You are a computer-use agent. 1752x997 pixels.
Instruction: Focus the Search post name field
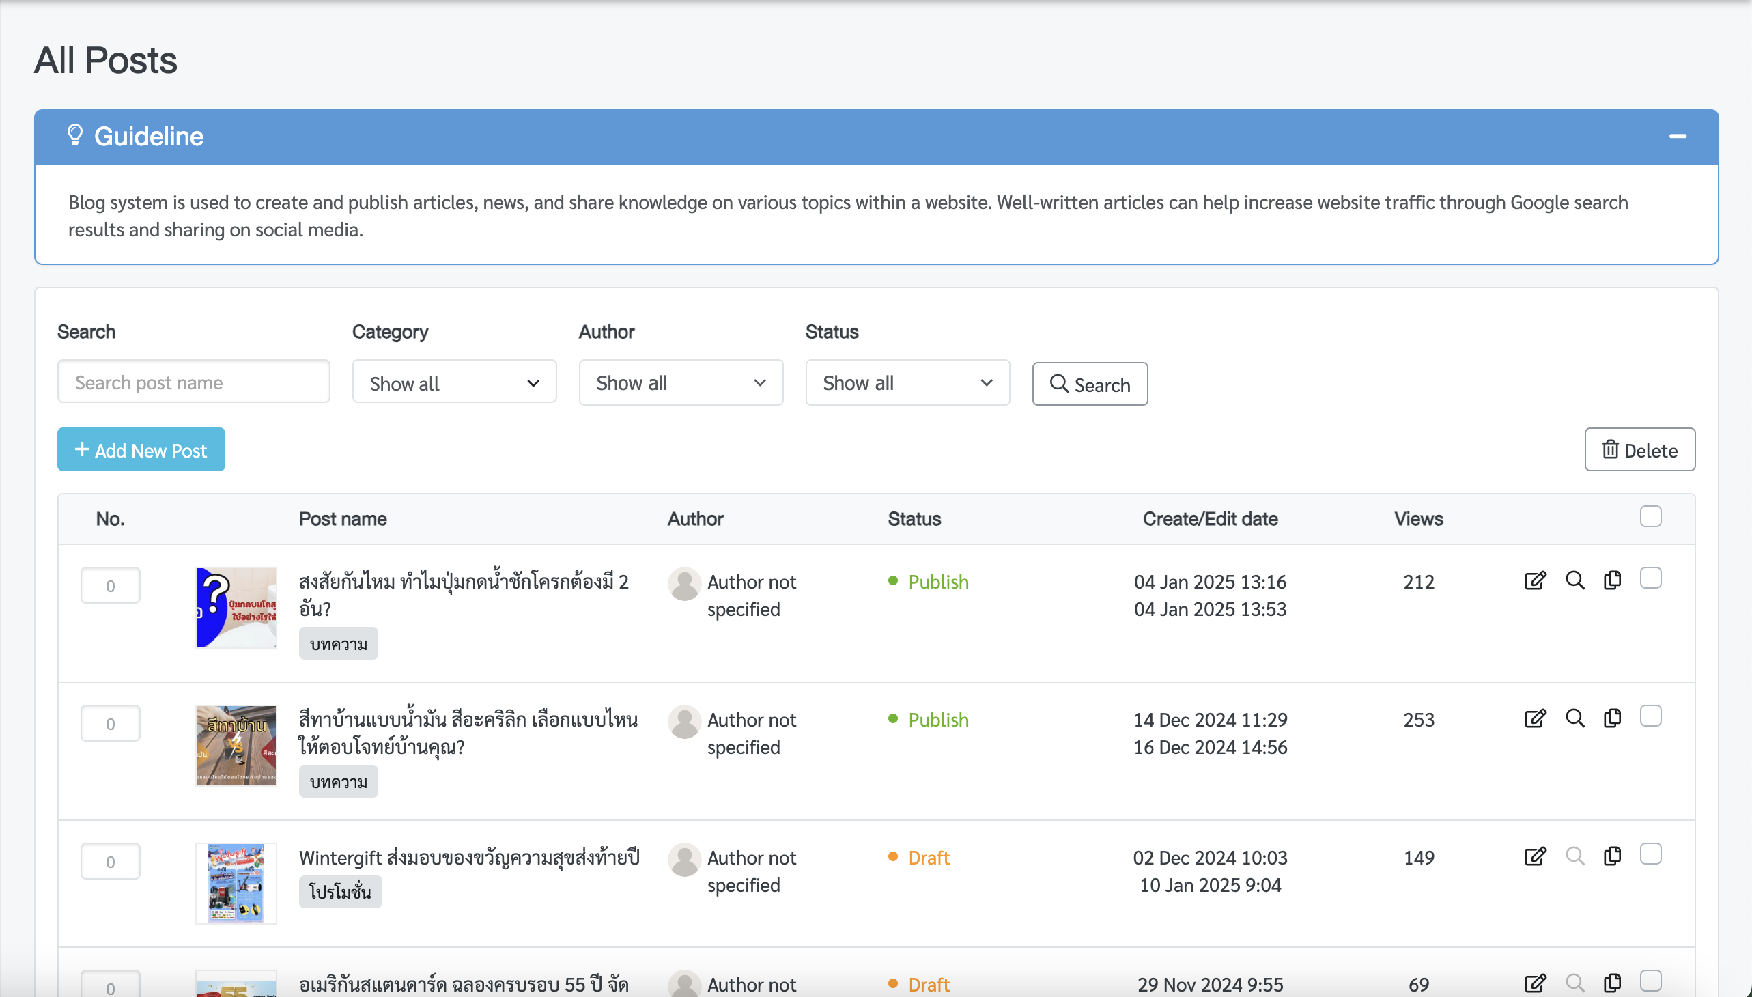click(194, 382)
